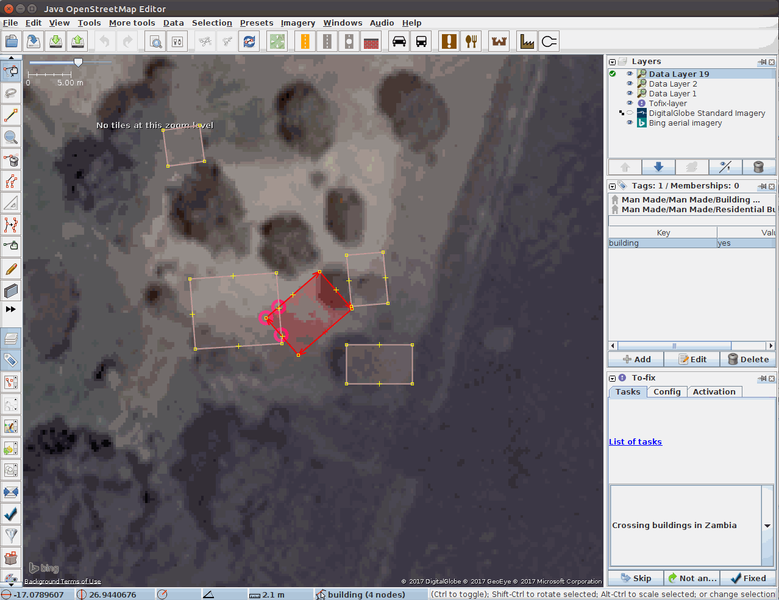
Task: Click the castle preset toolbar icon
Action: [499, 41]
